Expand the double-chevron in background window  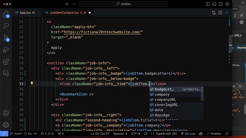[x=240, y=86]
